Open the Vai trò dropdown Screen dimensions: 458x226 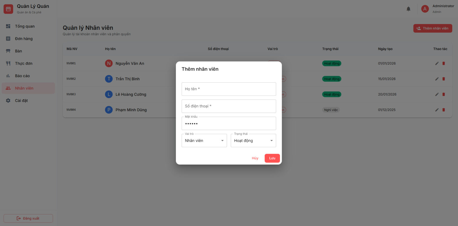pos(204,140)
